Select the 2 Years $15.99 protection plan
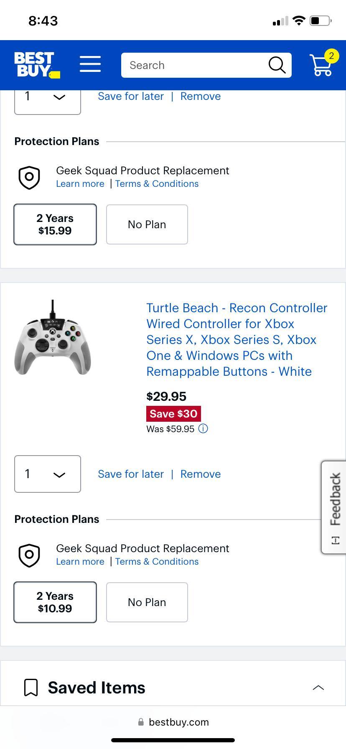This screenshot has height=749, width=346. [55, 224]
